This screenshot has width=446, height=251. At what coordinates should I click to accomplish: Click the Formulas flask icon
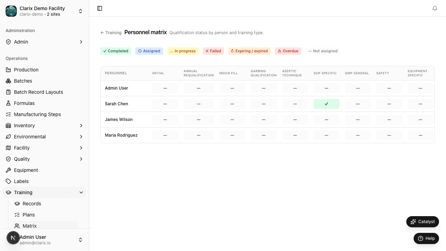[x=8, y=103]
